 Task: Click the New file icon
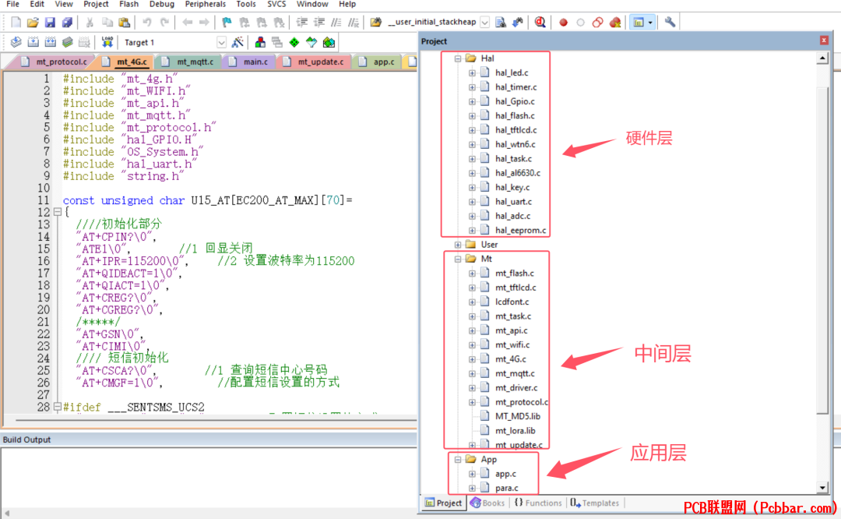pos(16,22)
